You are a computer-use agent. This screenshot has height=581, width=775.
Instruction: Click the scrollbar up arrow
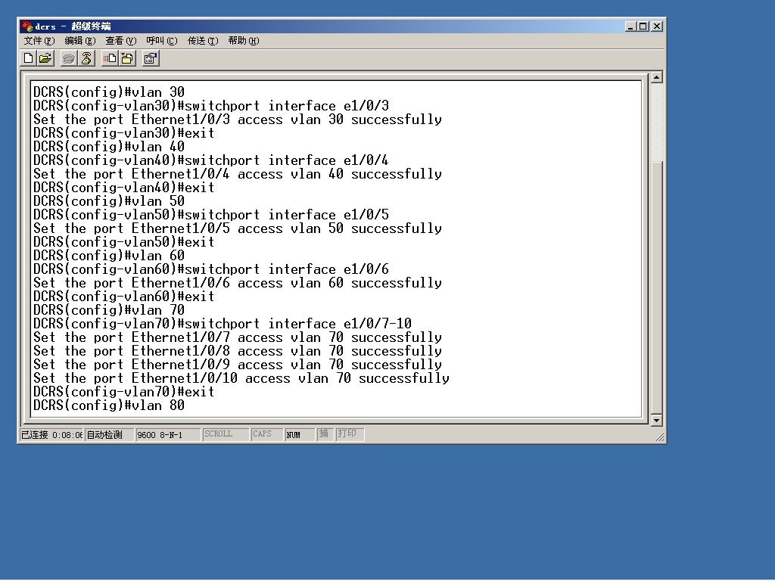pyautogui.click(x=656, y=77)
